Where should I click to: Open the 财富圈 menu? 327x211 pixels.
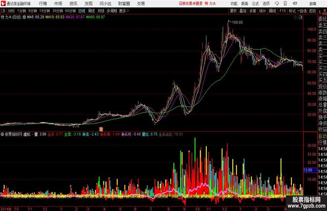[x=124, y=3]
